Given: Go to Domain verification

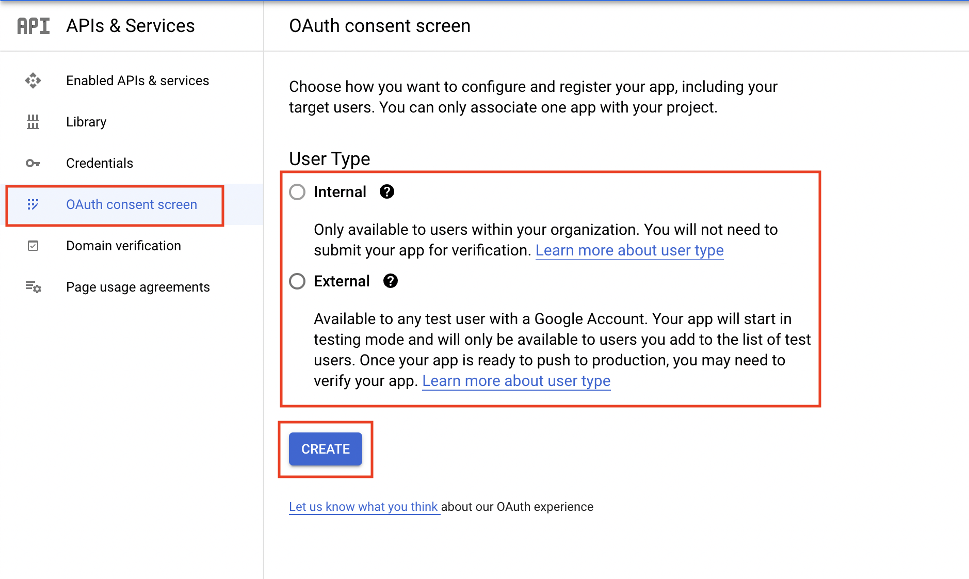Looking at the screenshot, I should (x=123, y=246).
